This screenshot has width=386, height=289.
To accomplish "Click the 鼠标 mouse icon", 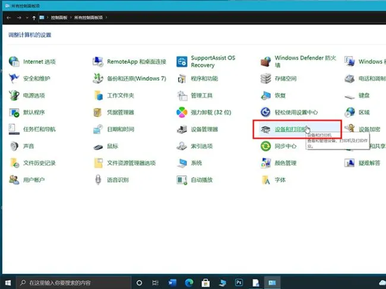I will 98,147.
